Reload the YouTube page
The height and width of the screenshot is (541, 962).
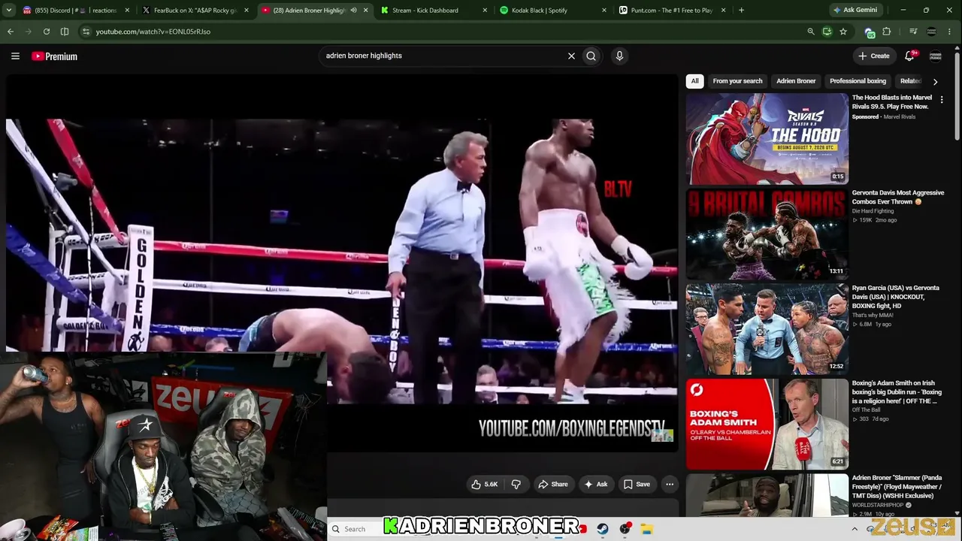point(47,32)
